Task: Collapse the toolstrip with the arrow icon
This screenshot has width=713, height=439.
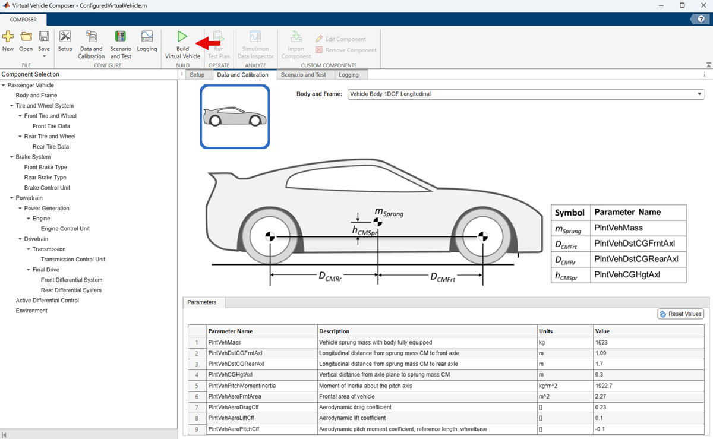Action: [708, 65]
